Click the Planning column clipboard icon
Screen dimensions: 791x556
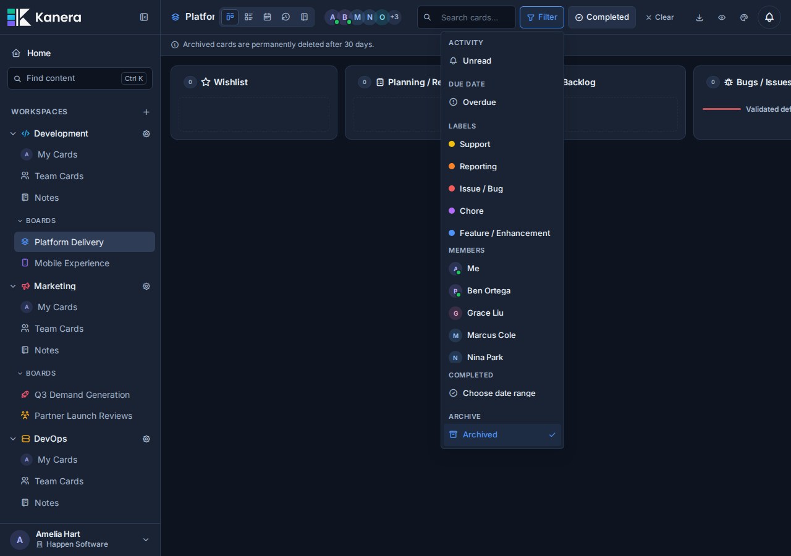380,82
